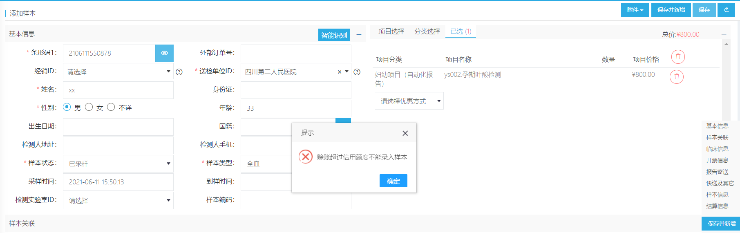Select 男 gender radio button

(67, 107)
